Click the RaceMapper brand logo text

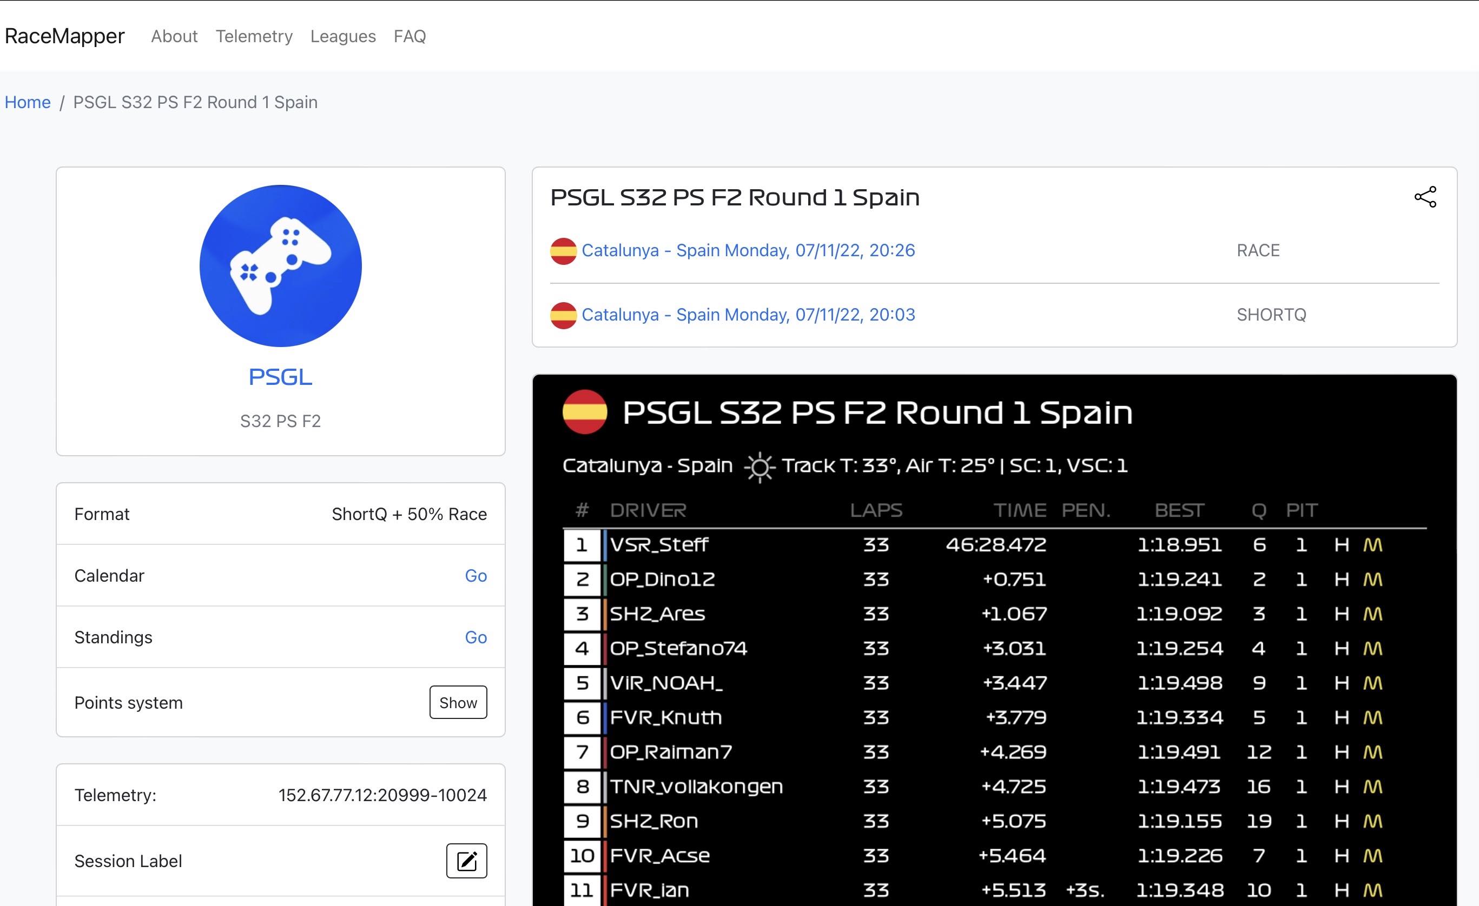65,36
